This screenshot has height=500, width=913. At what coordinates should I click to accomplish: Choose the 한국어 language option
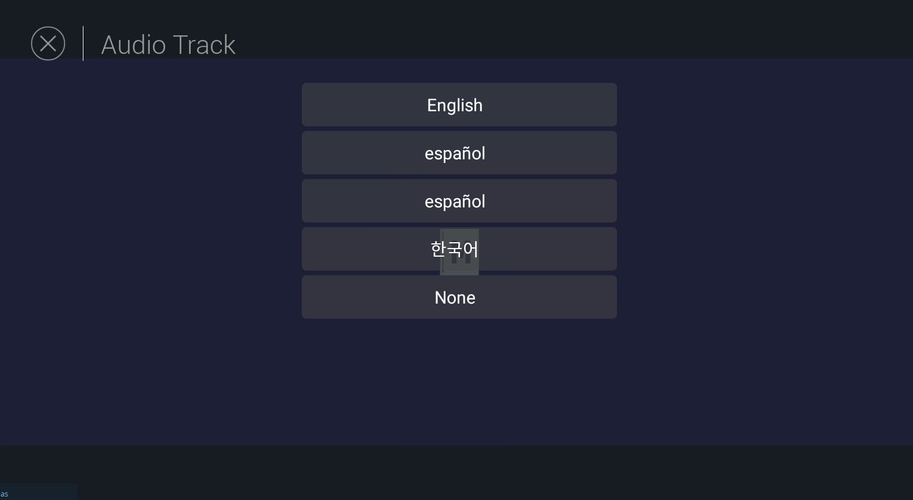(x=377, y=249)
